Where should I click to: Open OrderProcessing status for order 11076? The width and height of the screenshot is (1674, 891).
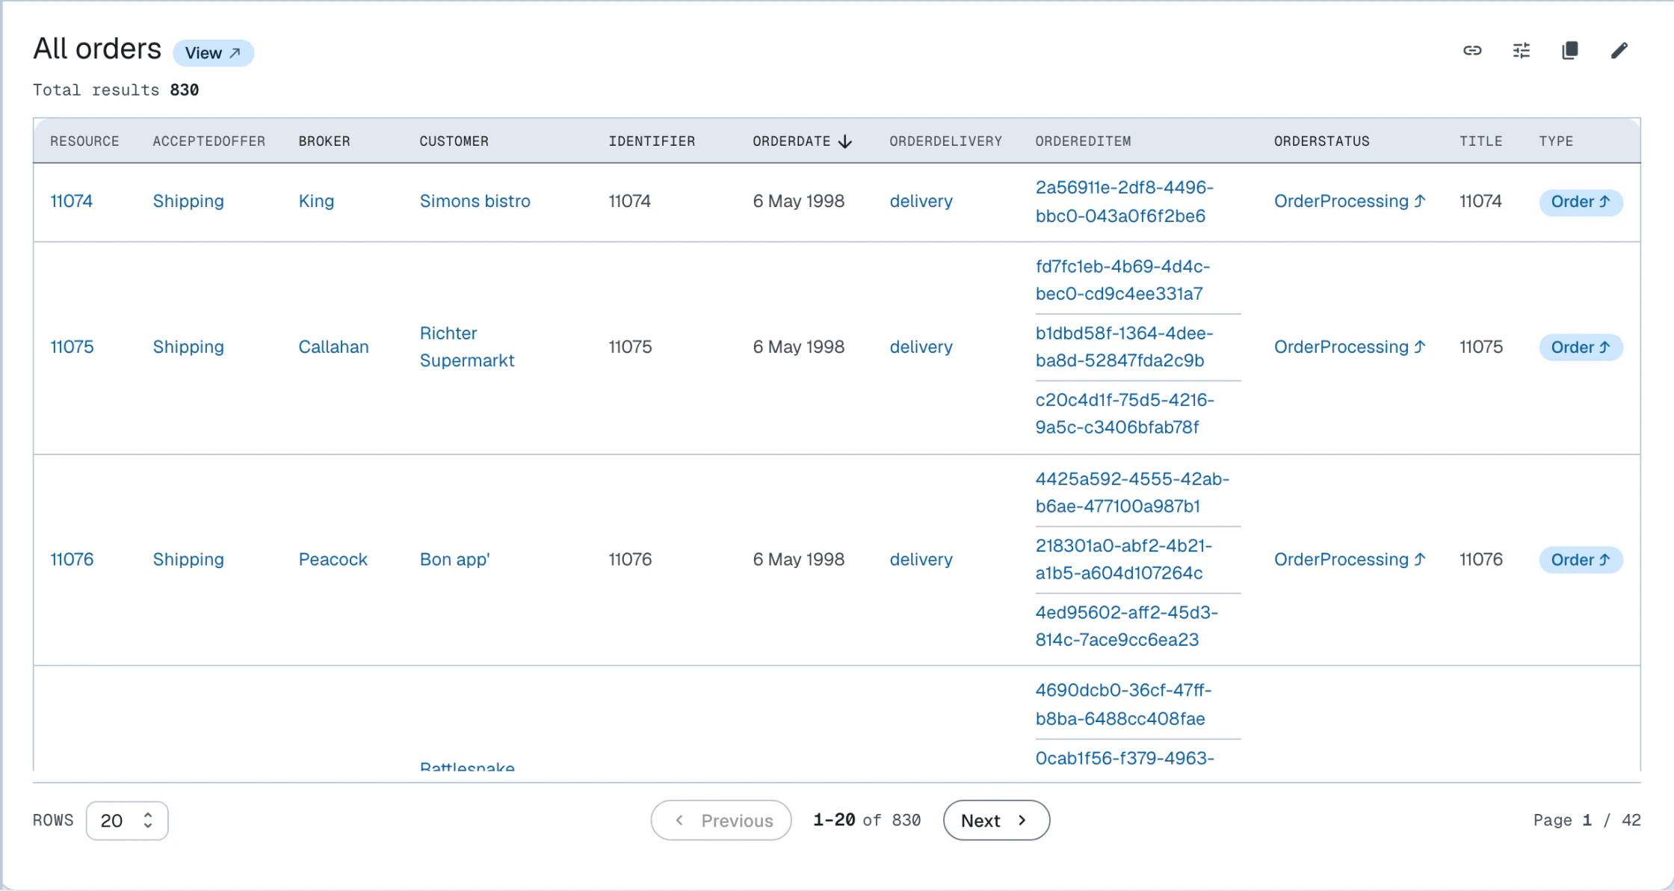[x=1350, y=559]
